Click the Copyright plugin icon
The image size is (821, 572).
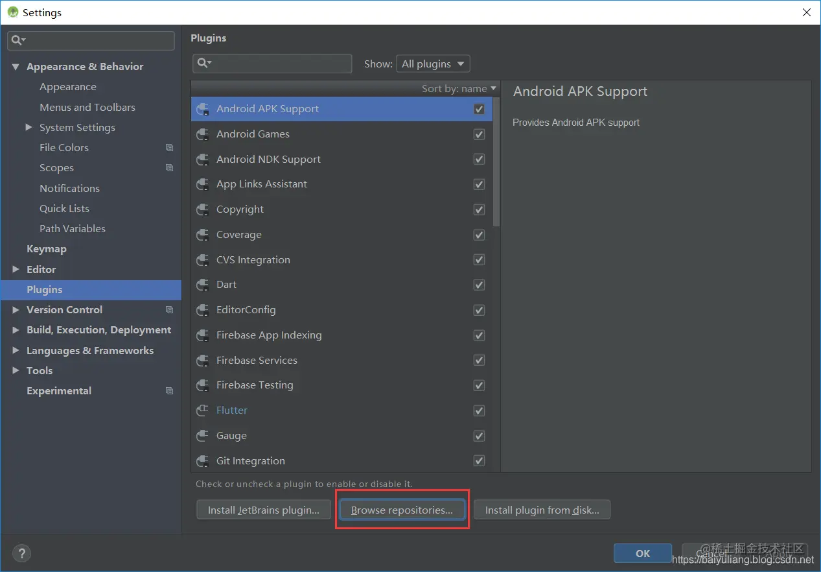point(203,209)
